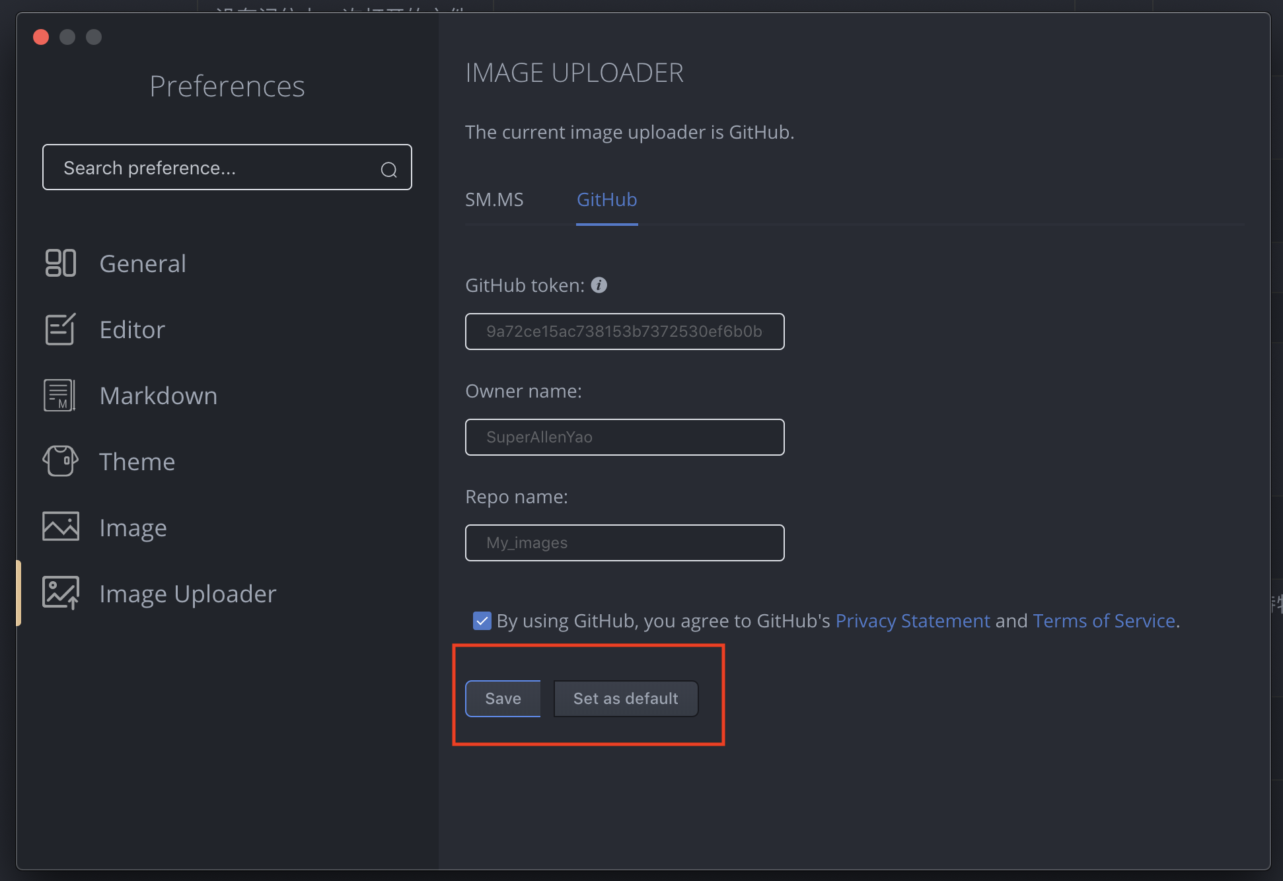The image size is (1283, 881).
Task: Select the Editor settings icon
Action: pos(60,329)
